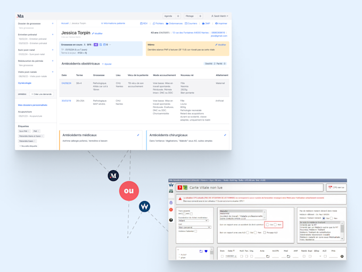Click the blue folder icon beside the heart

click(x=201, y=251)
